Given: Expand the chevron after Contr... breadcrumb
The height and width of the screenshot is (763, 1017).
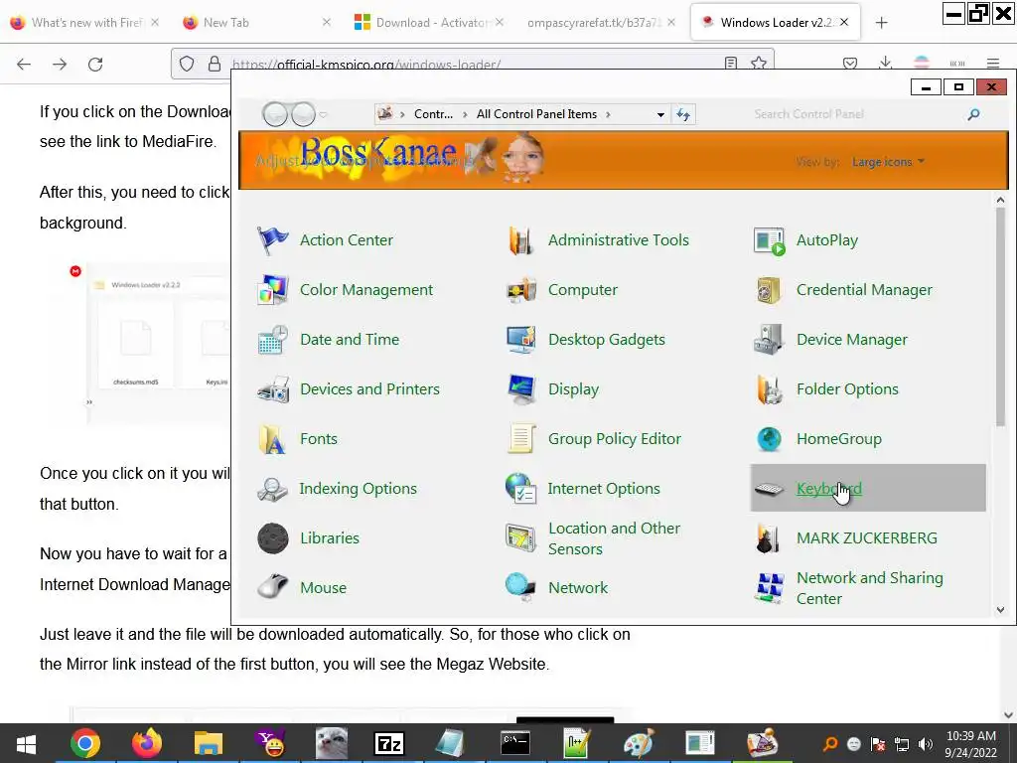Looking at the screenshot, I should (465, 115).
